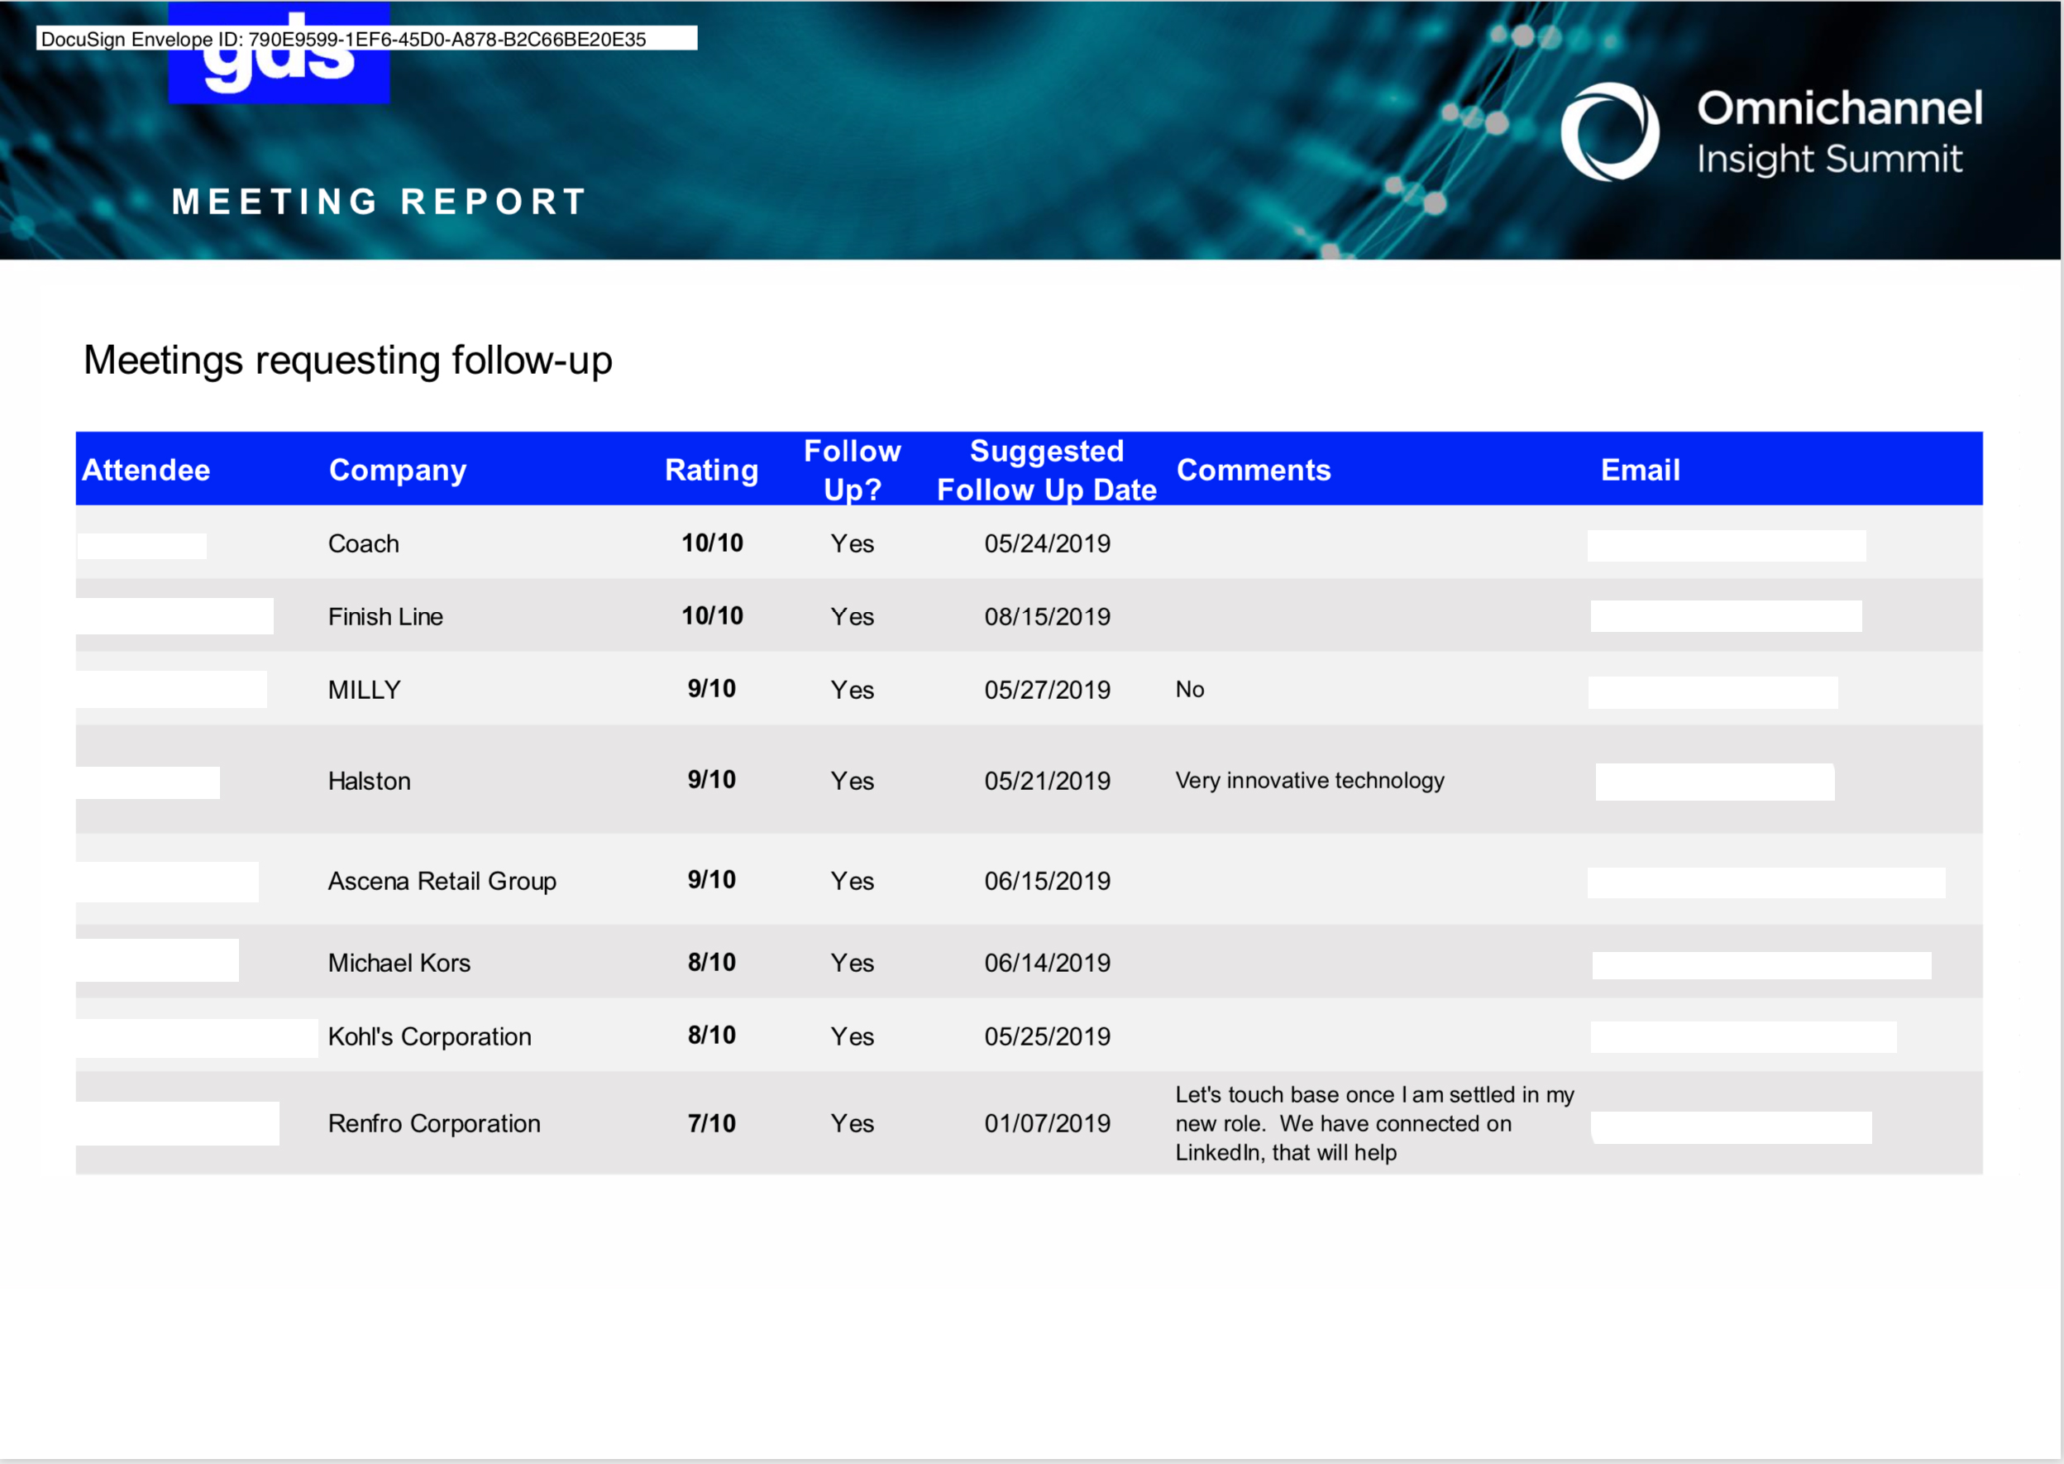Click the Omnichannel Insight Summit wordmark
This screenshot has width=2064, height=1464.
[1839, 132]
